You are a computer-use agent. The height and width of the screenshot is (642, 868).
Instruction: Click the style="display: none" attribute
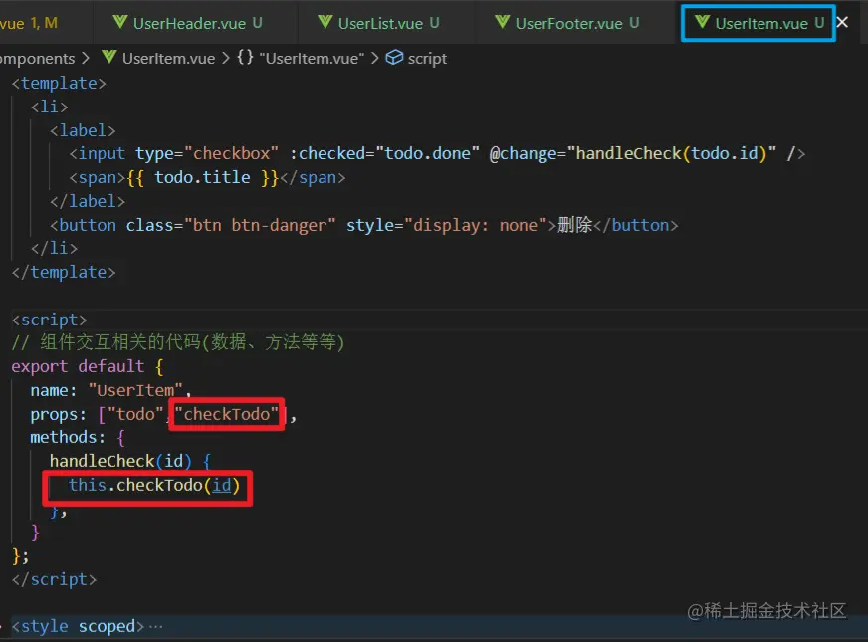(447, 225)
